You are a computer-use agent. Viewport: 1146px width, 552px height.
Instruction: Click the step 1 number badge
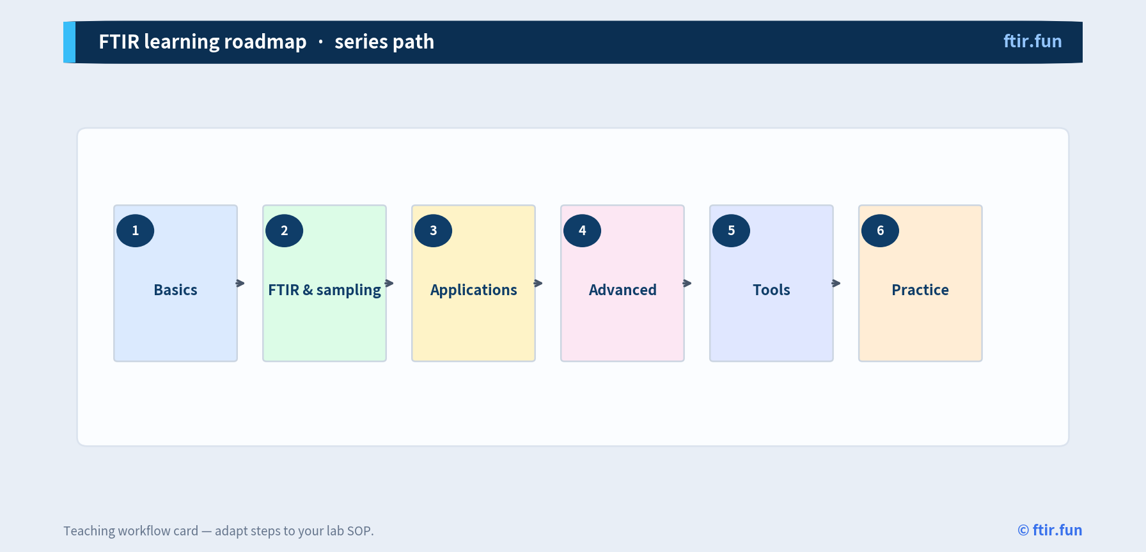click(135, 231)
